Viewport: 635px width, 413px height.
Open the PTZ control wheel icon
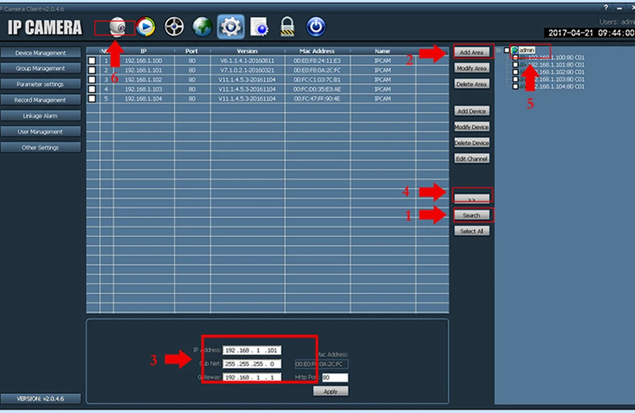point(173,27)
